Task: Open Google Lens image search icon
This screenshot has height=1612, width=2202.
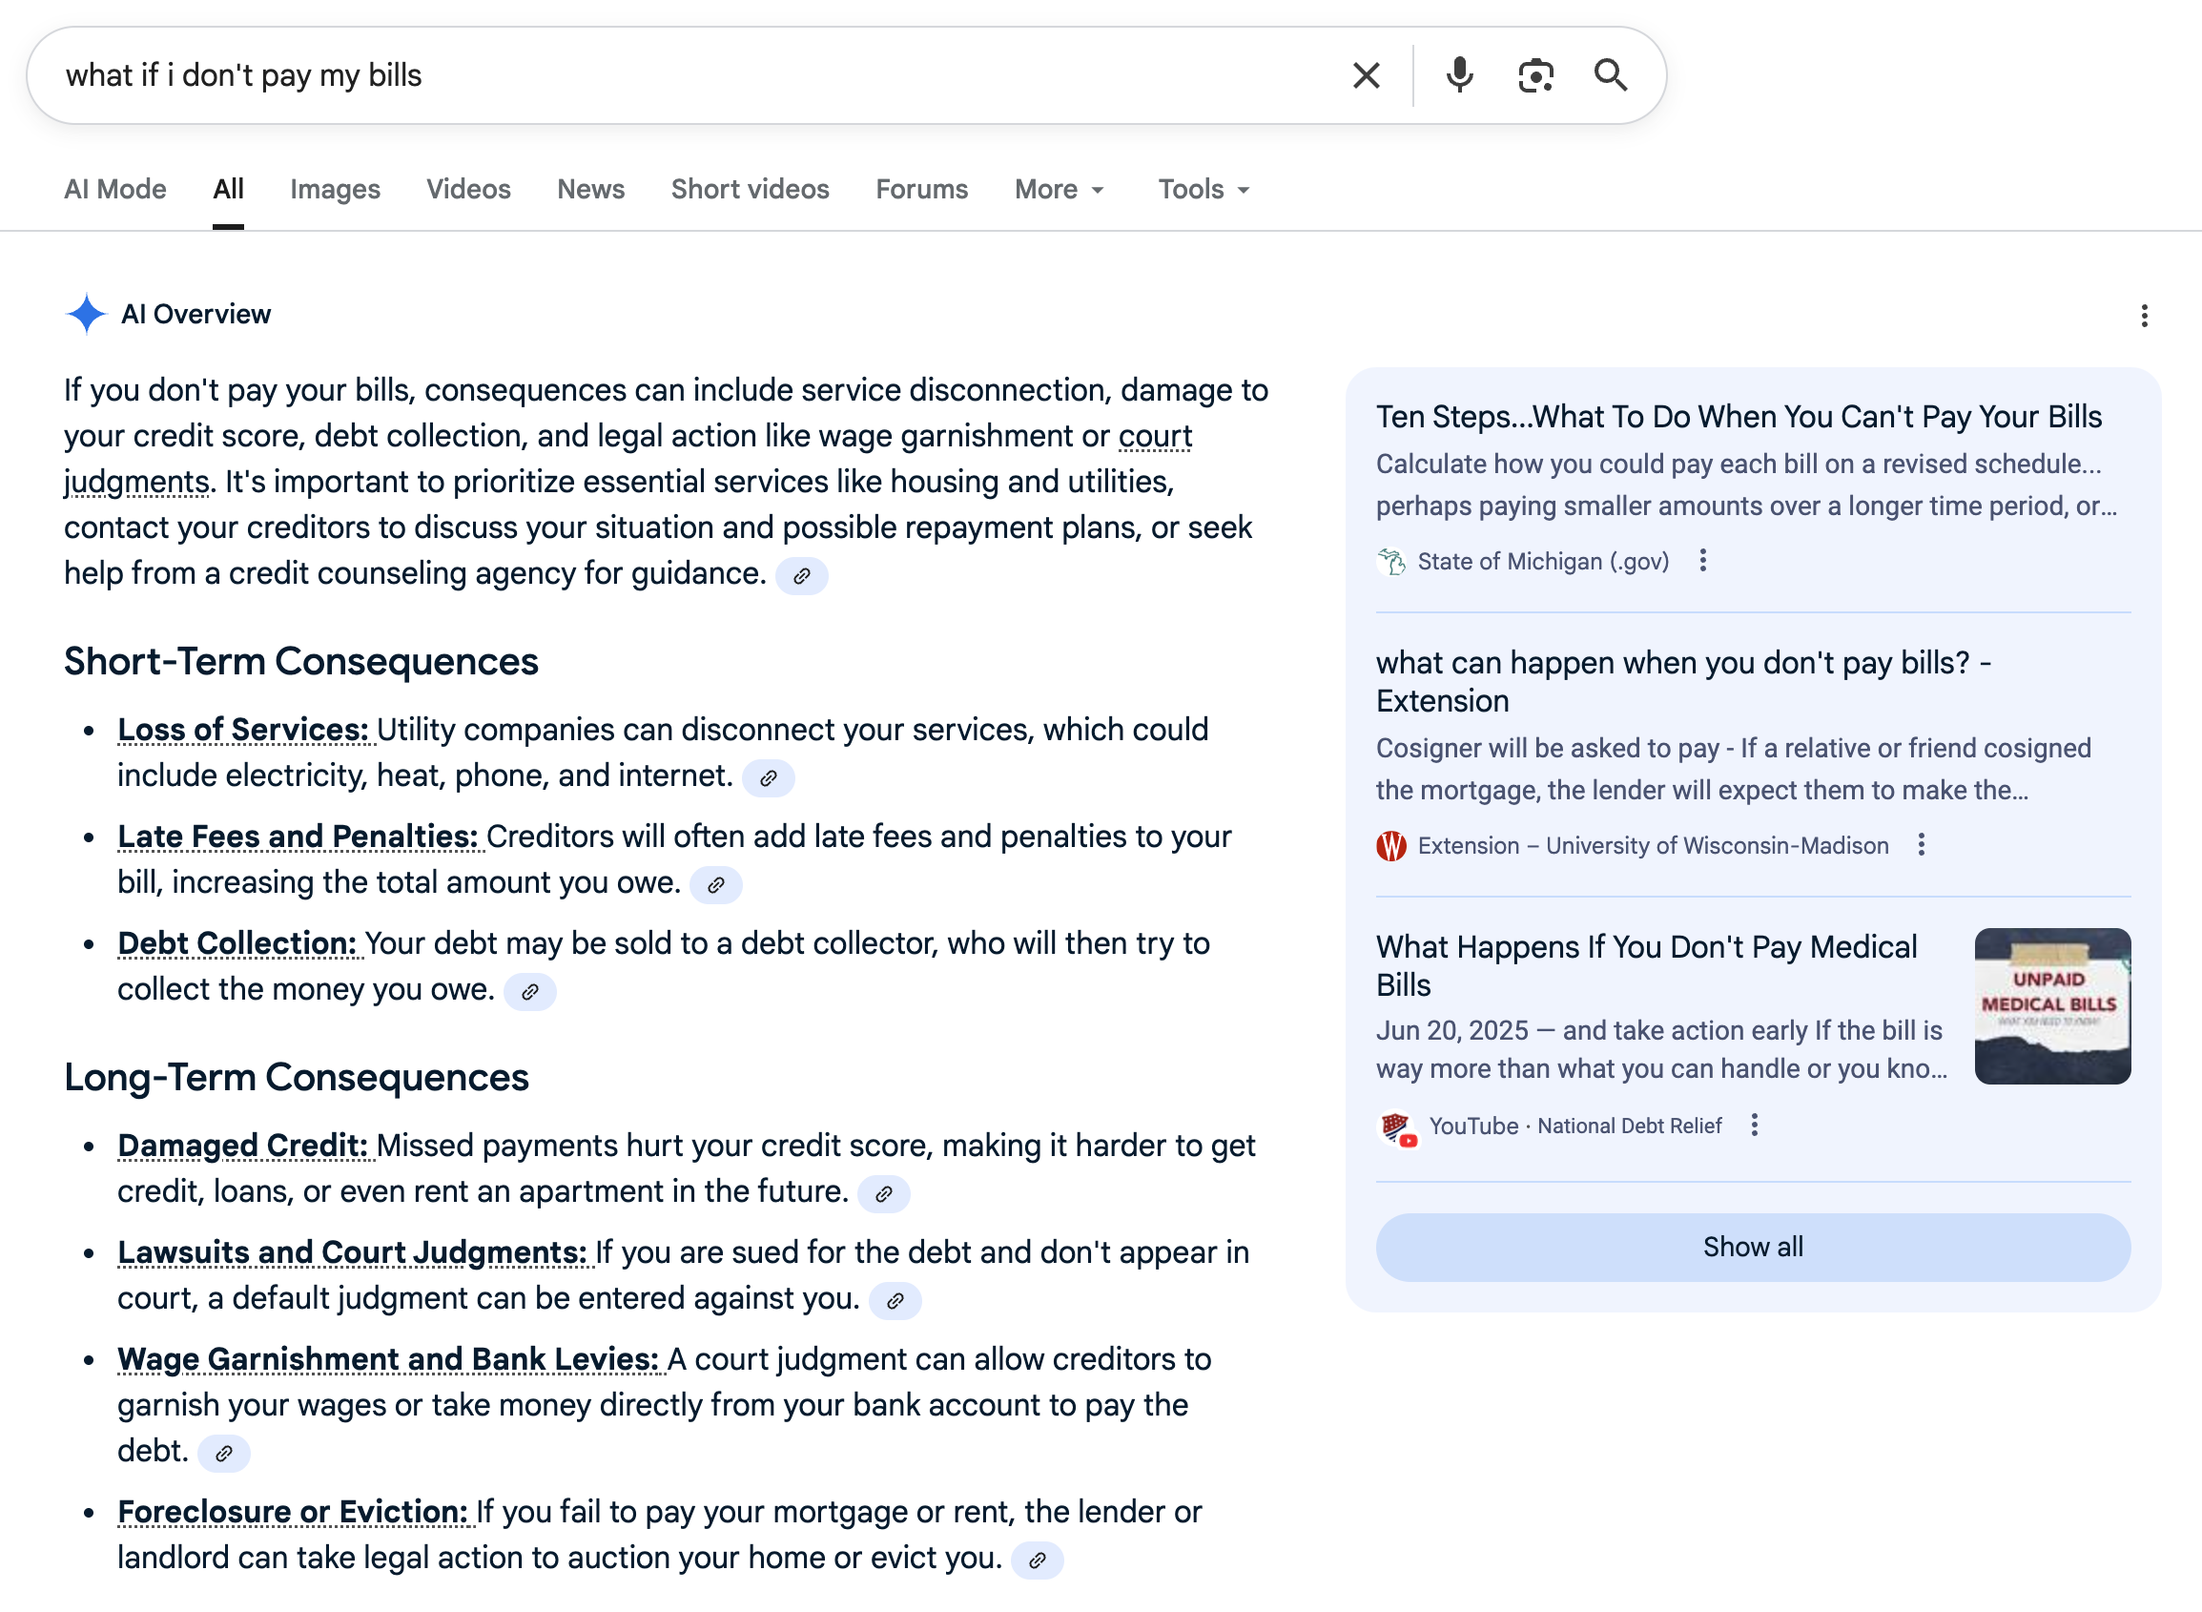Action: coord(1534,75)
